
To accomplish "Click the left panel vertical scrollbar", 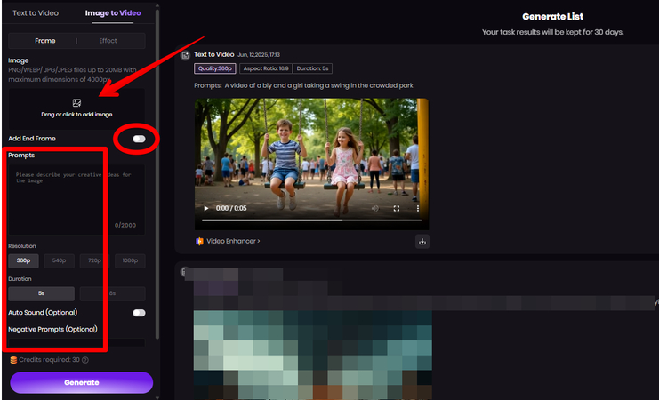I will tap(157, 172).
